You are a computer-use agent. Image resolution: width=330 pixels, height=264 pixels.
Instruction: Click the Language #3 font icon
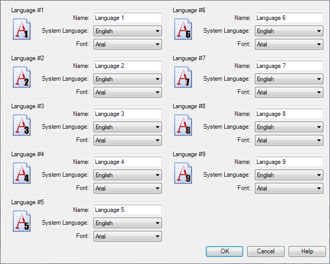(x=21, y=126)
